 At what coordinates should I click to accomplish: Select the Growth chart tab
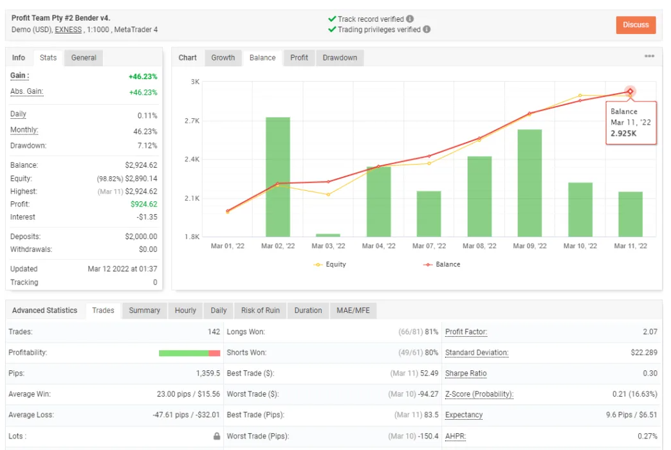click(223, 58)
